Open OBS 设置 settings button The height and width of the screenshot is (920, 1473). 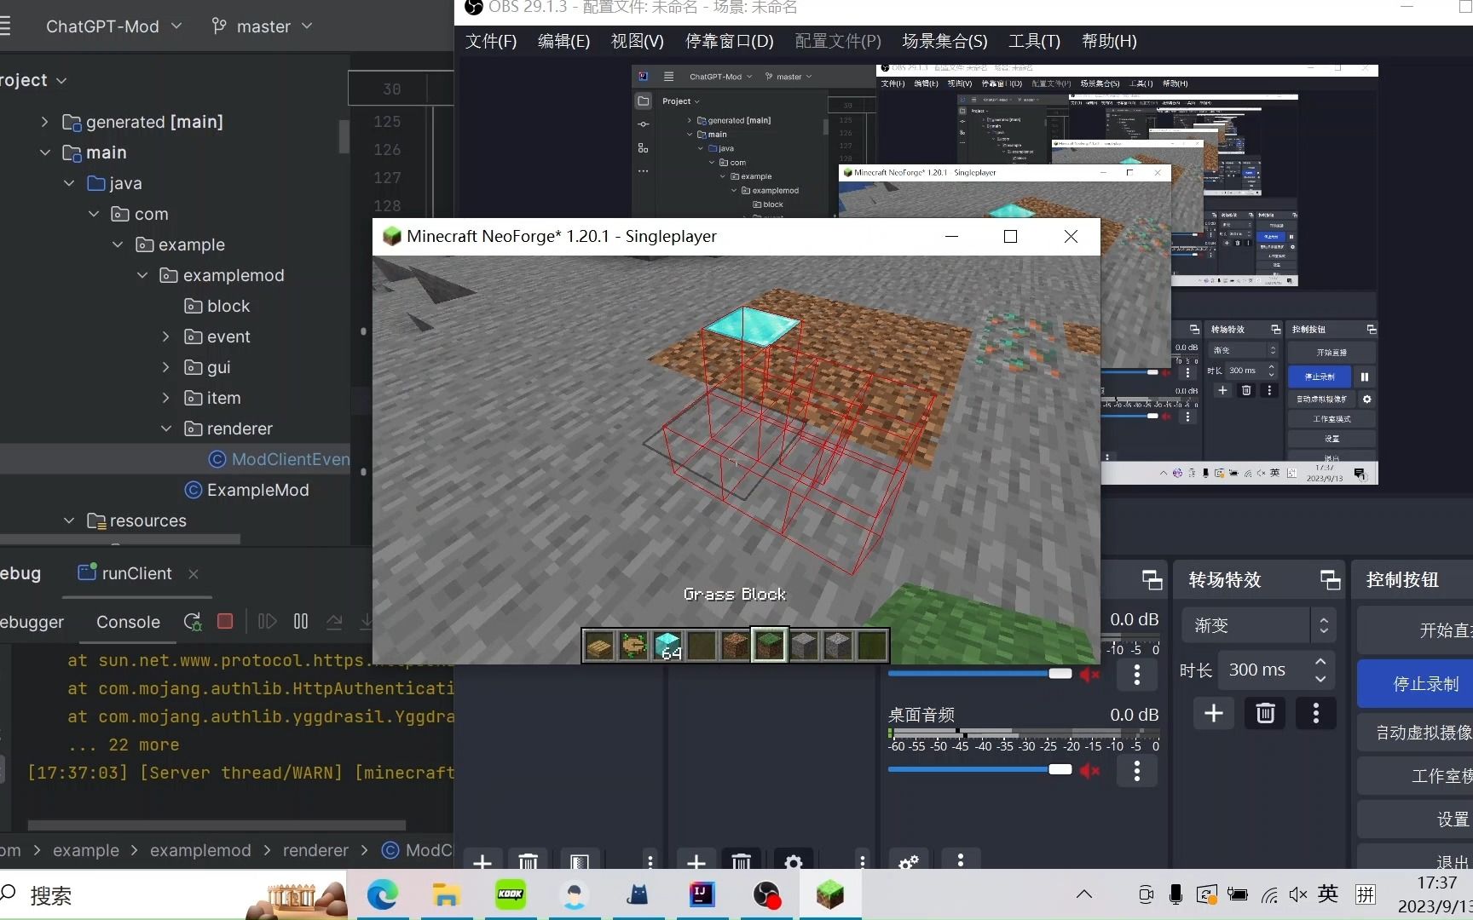click(x=1417, y=819)
